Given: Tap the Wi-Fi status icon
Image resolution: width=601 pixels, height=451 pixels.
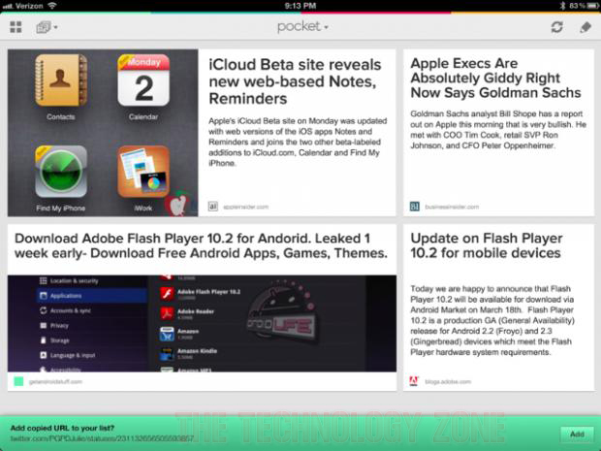Looking at the screenshot, I should point(52,6).
